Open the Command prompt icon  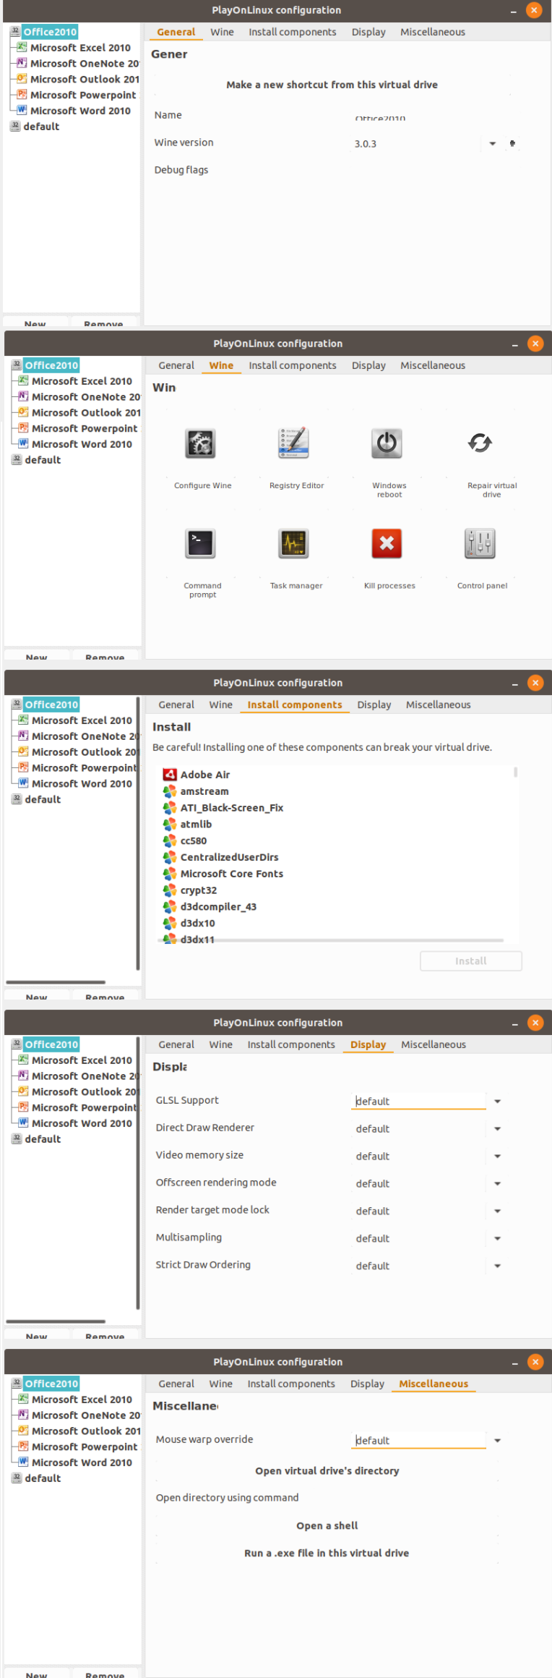[x=200, y=544]
